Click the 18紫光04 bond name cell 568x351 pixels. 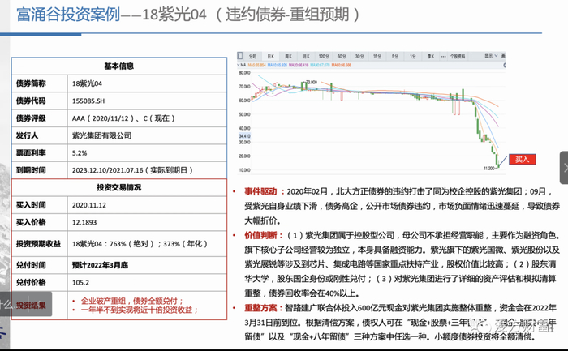click(x=147, y=83)
